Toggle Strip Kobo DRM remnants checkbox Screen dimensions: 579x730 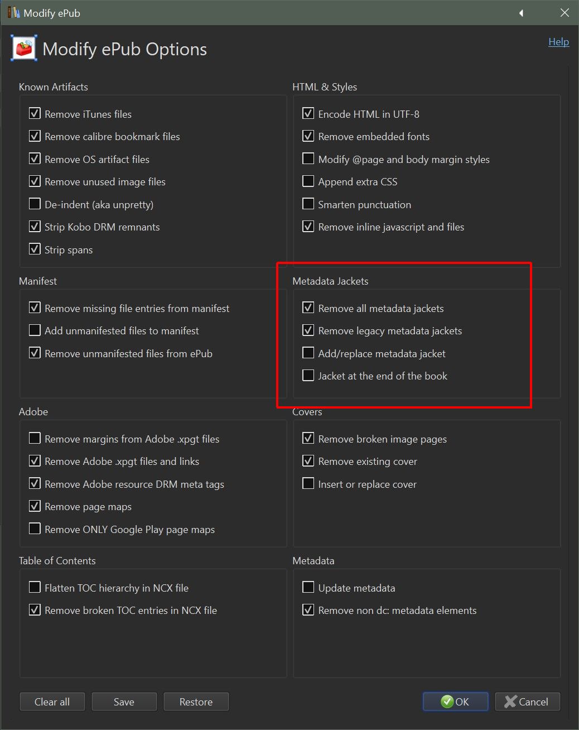point(35,227)
